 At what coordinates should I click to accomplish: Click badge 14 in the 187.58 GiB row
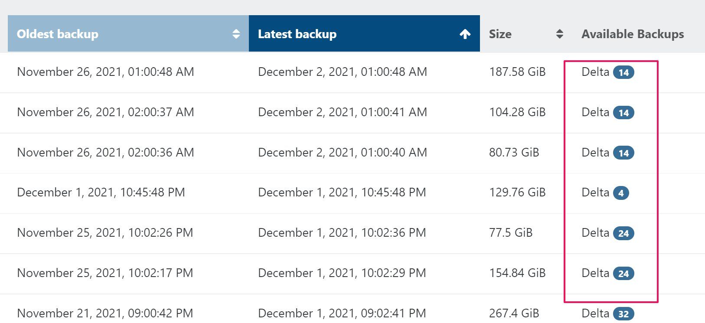click(x=623, y=72)
